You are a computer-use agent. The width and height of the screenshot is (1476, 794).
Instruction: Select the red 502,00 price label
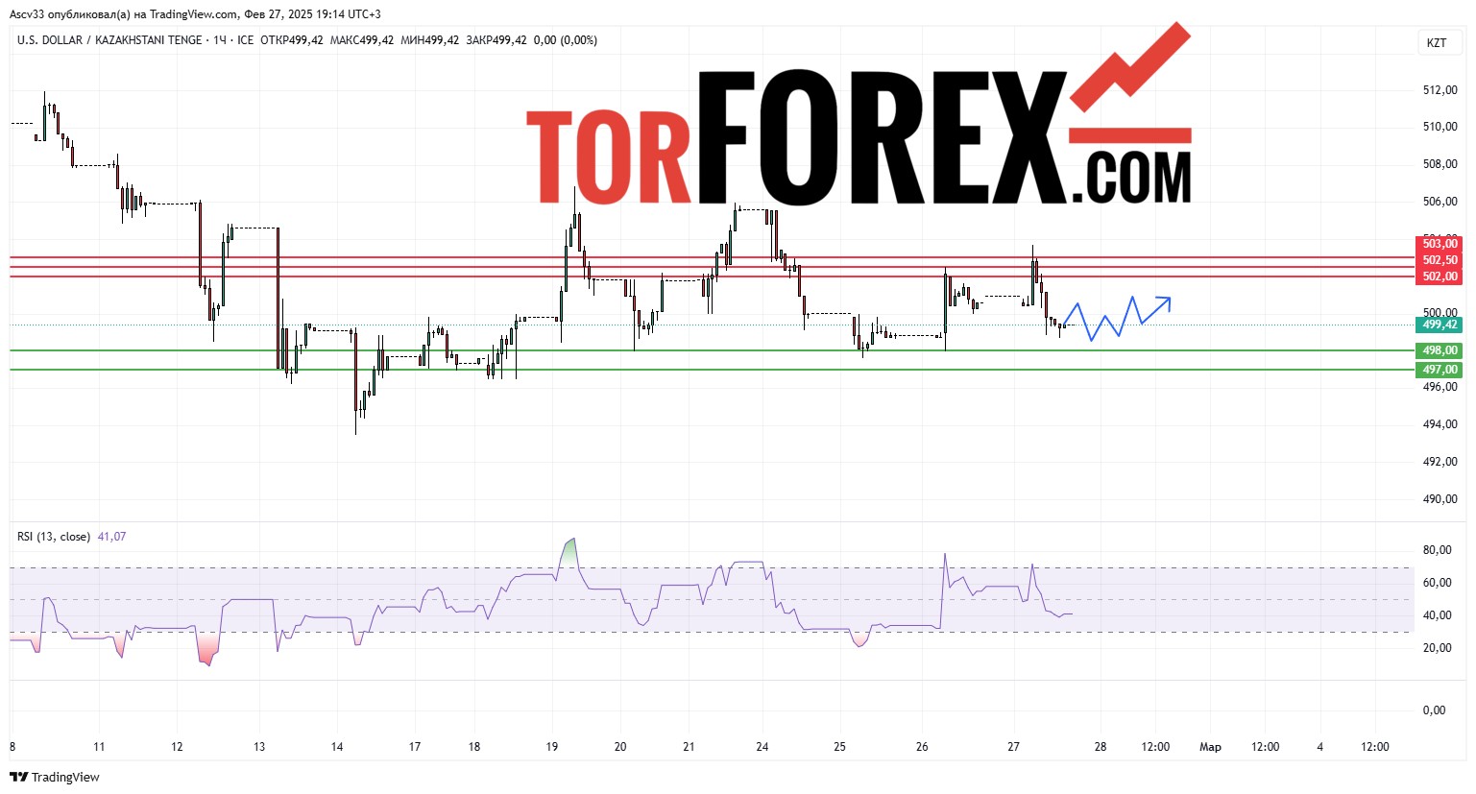(1440, 277)
